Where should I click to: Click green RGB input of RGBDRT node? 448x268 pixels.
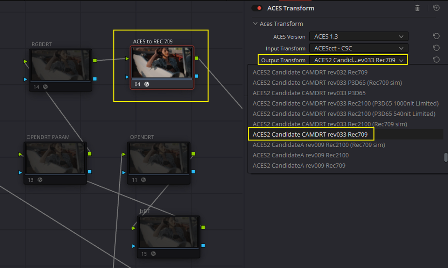click(26, 61)
